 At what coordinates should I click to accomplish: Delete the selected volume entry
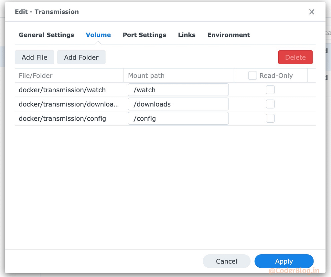tap(295, 57)
